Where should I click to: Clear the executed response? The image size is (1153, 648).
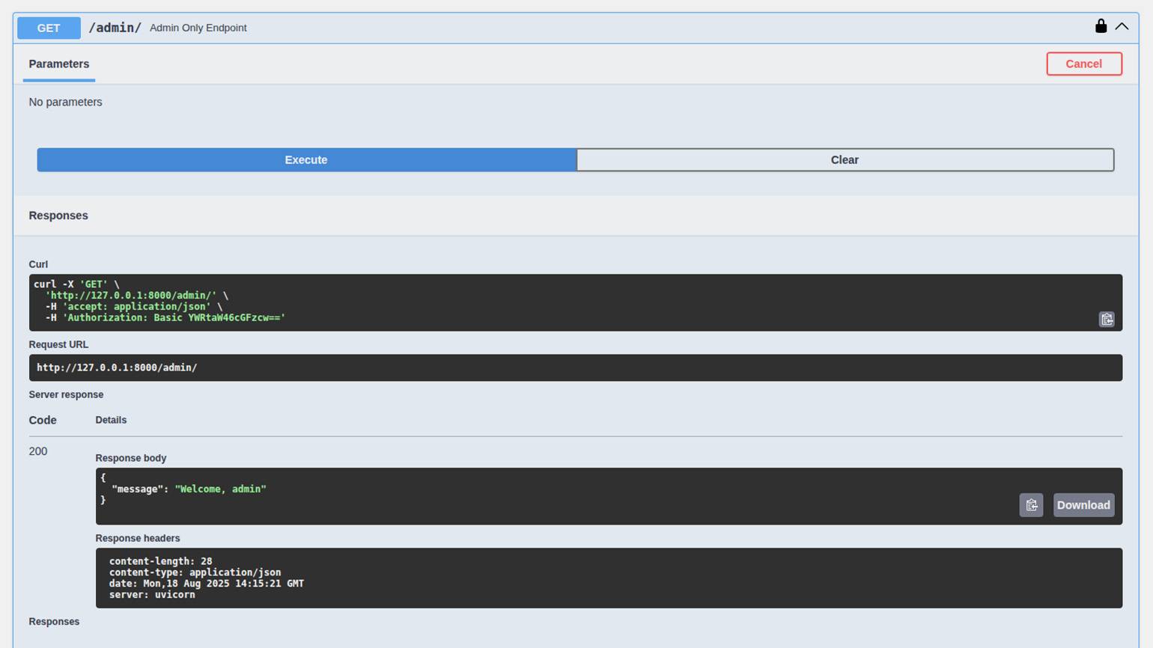point(845,160)
